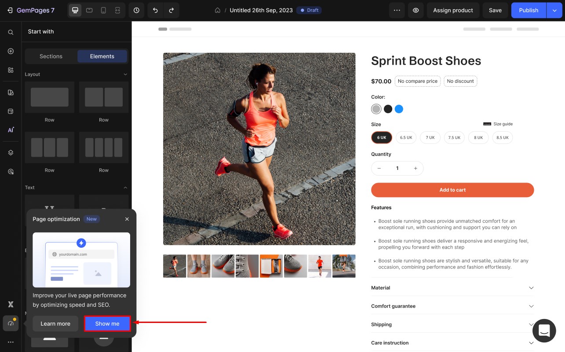Screen dimensions: 565x352
Task: Open version history via clock icon
Action: click(x=136, y=10)
